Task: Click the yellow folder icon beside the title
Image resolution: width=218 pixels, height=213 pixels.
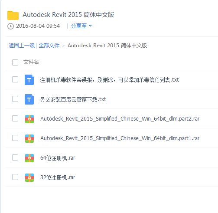Action: point(13,15)
